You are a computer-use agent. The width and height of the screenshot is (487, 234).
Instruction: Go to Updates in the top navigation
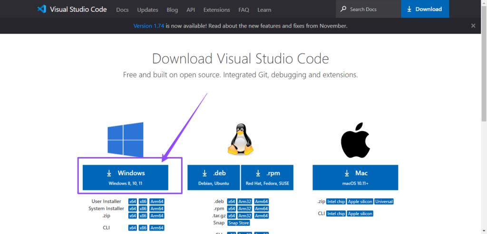tap(147, 9)
